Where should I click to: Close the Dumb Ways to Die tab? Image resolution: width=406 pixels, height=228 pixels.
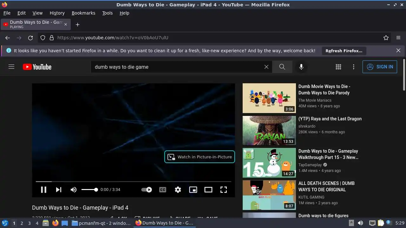(x=66, y=24)
